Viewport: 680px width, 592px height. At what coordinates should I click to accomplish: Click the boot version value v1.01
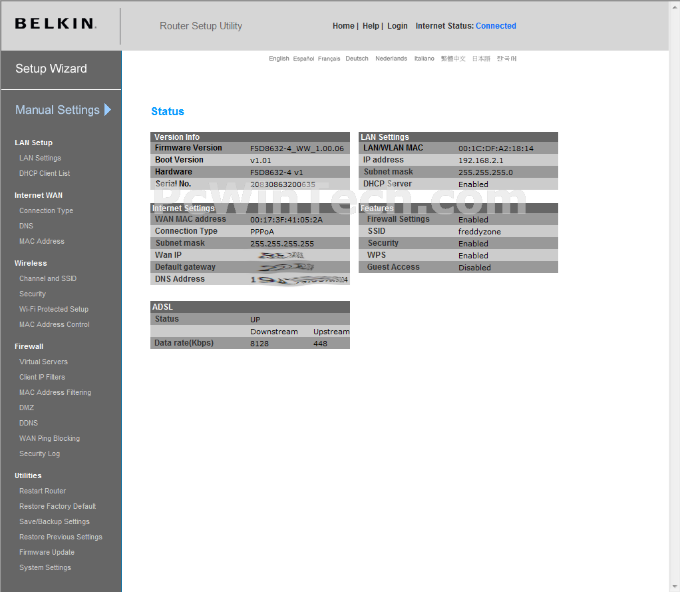[261, 160]
